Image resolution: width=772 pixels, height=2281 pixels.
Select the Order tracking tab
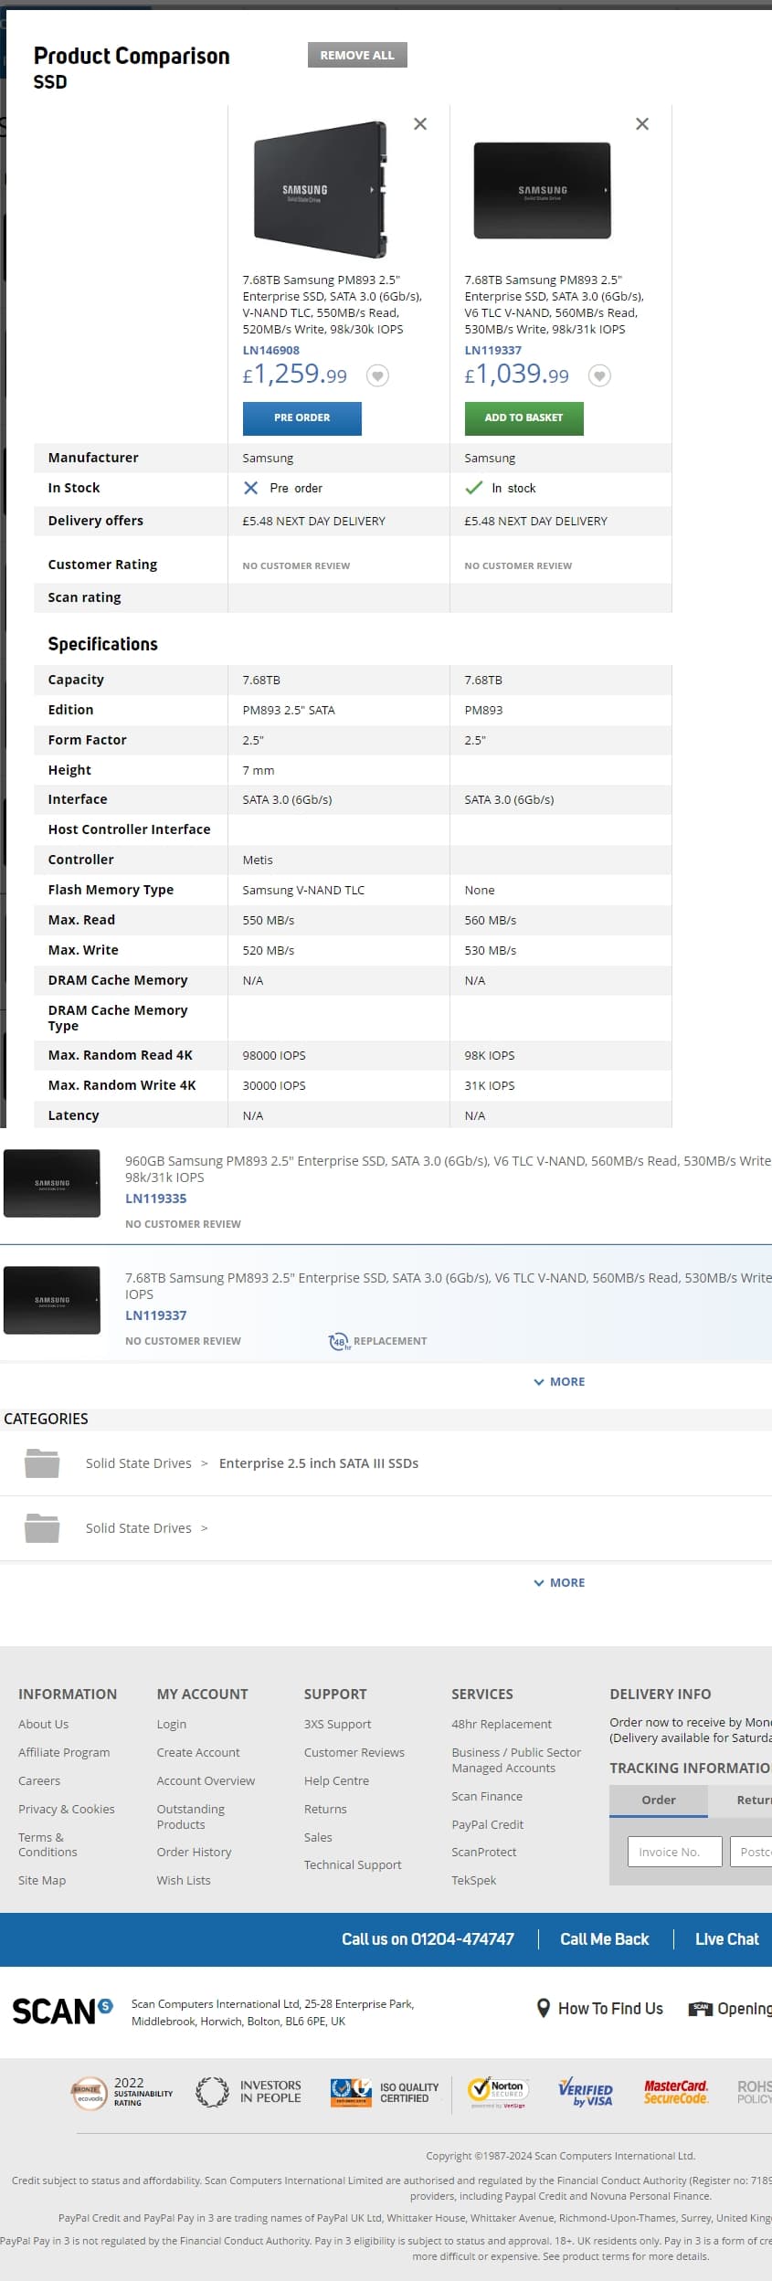click(659, 1801)
